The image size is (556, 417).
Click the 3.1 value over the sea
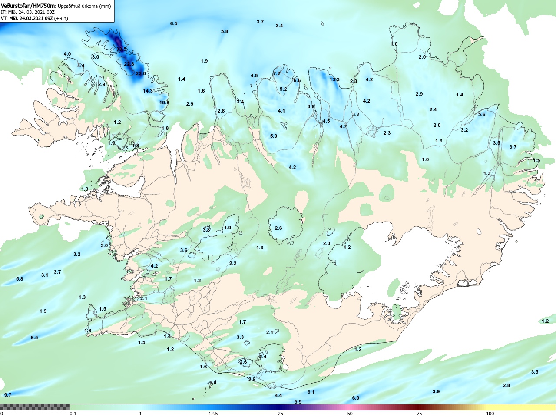click(x=45, y=275)
